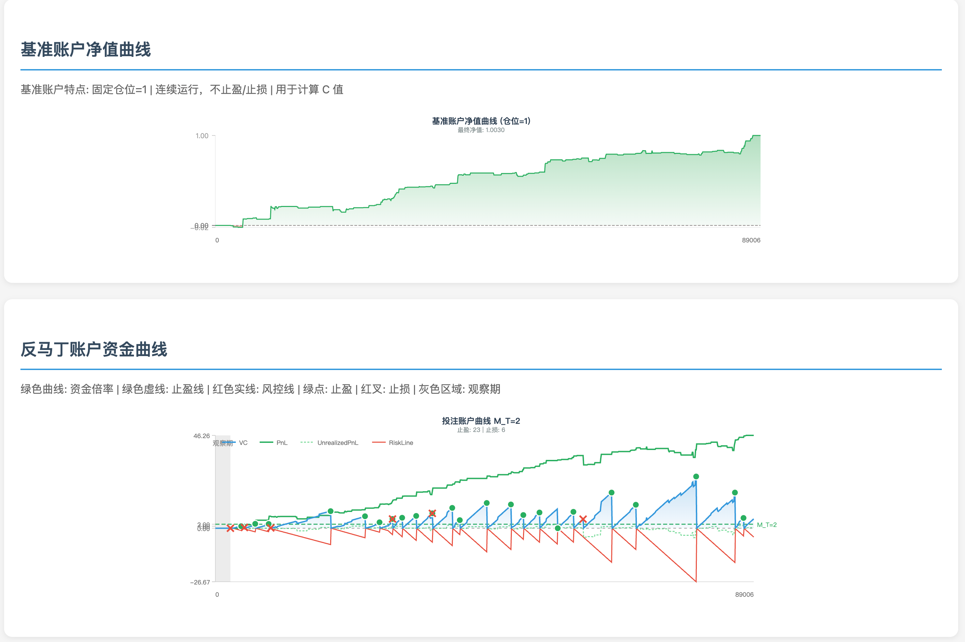Click the 基准账户净值曲线 section heading
Screen dimensions: 965x642
pos(86,50)
